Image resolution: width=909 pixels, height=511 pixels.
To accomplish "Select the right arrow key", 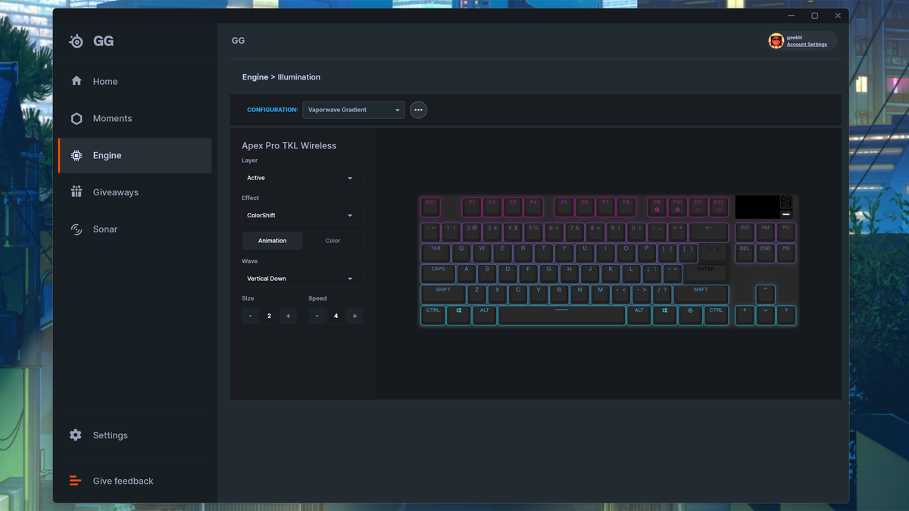I will 786,315.
